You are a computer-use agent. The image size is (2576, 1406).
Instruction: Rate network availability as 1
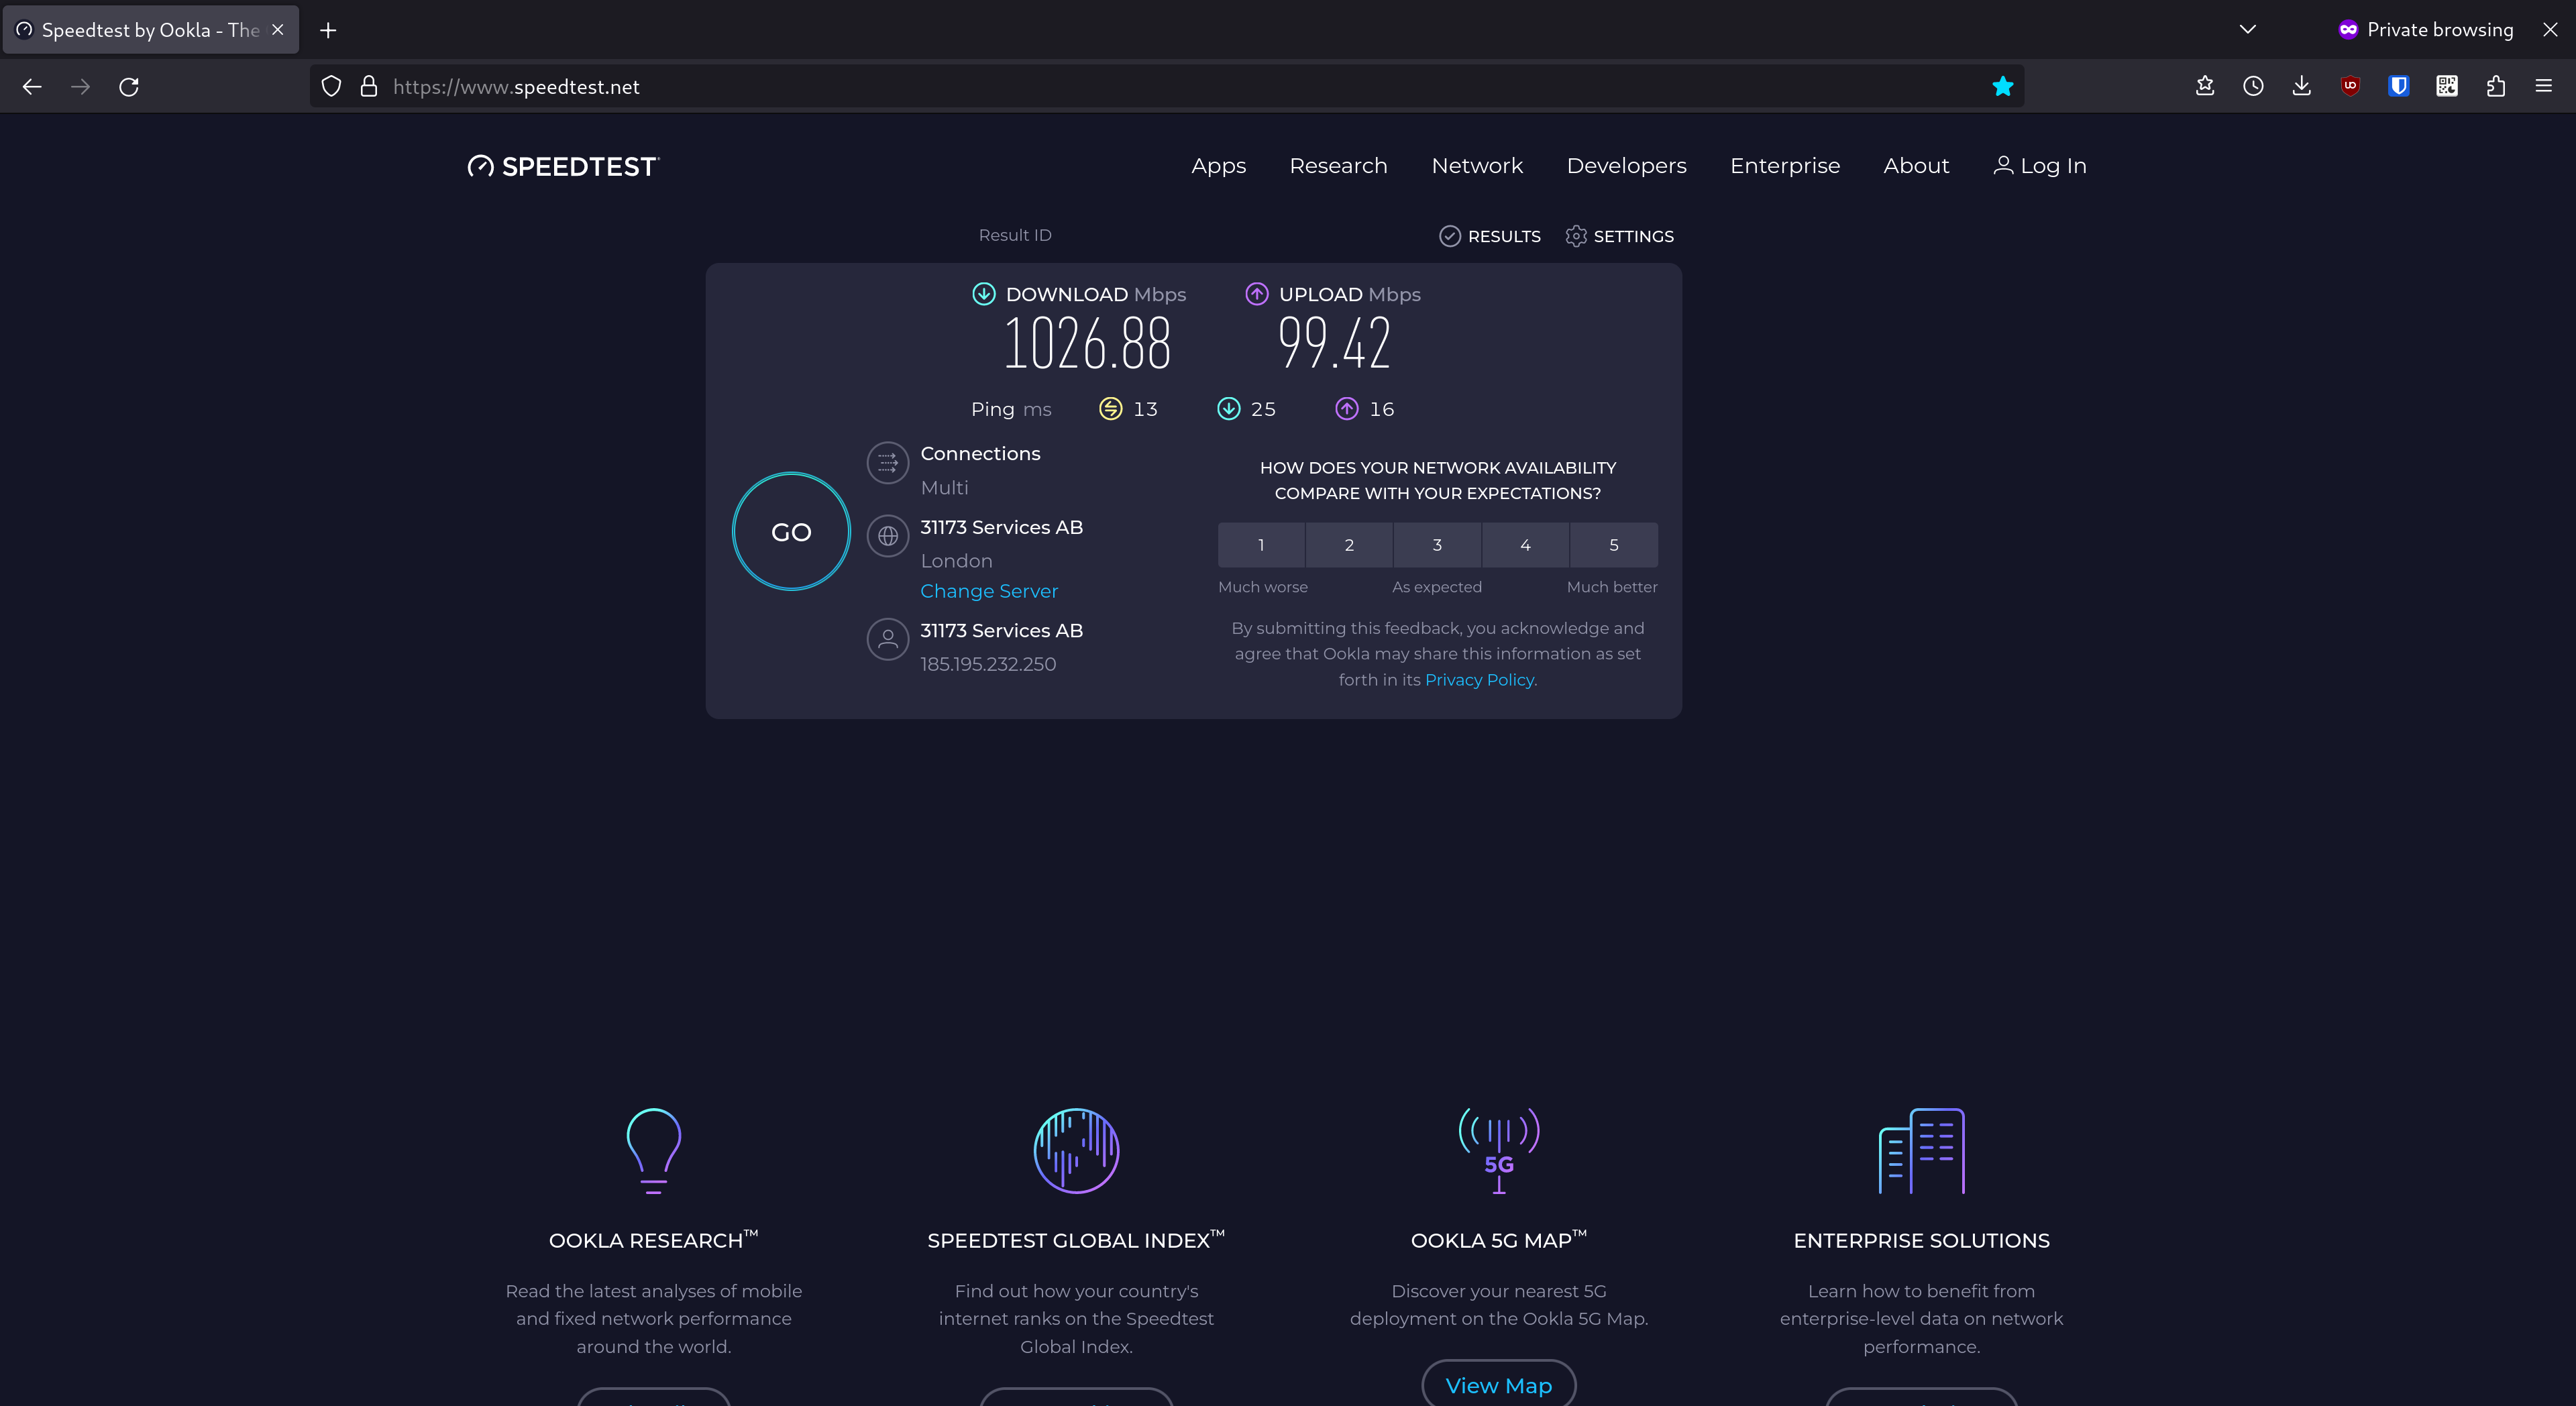[x=1261, y=545]
